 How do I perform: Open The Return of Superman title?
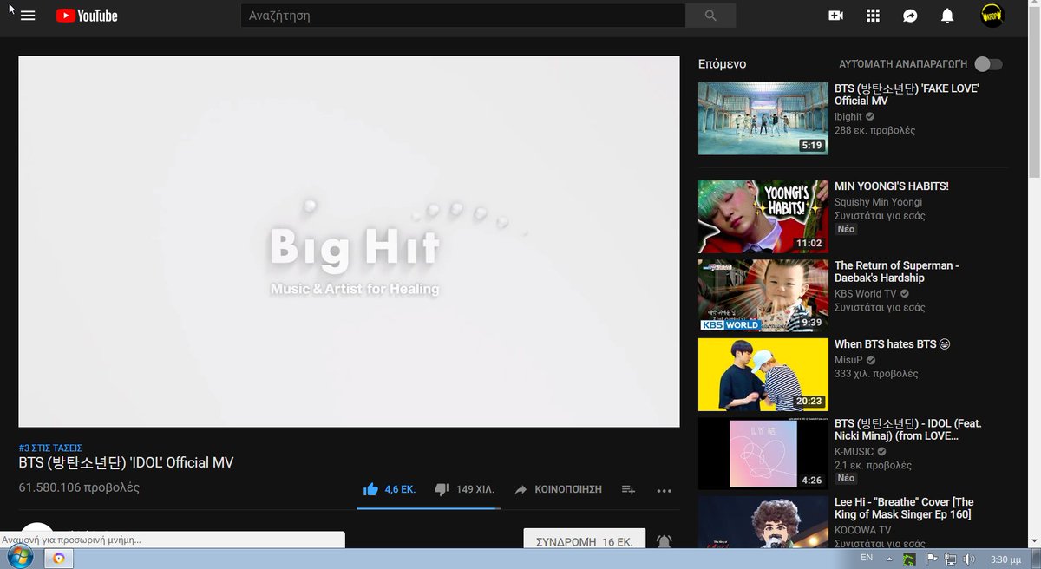897,271
